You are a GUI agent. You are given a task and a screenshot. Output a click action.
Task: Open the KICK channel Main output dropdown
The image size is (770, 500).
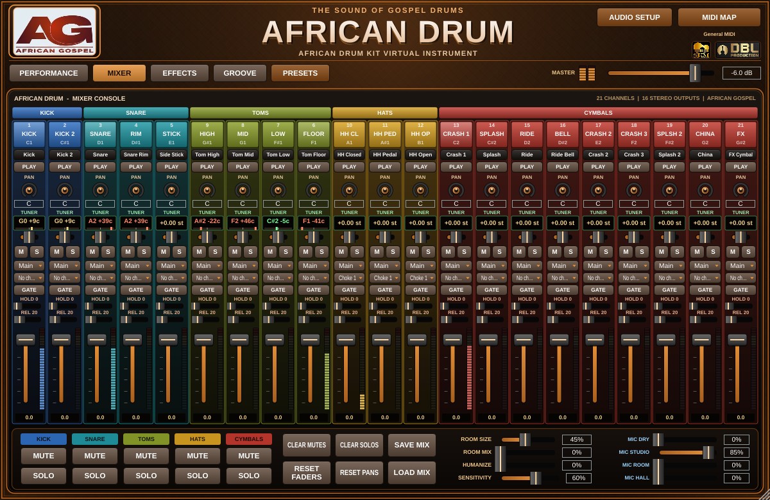pyautogui.click(x=29, y=265)
